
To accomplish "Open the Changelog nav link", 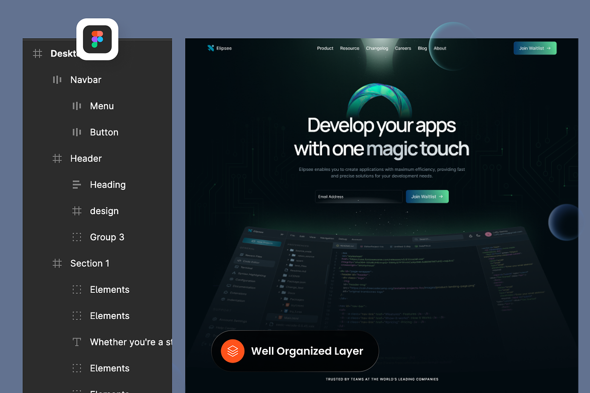I will pyautogui.click(x=377, y=48).
